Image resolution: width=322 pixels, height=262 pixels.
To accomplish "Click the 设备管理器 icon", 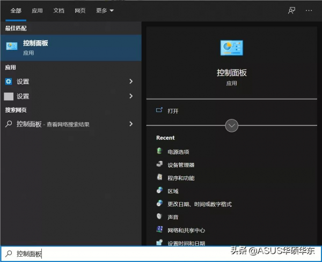I will pyautogui.click(x=159, y=164).
